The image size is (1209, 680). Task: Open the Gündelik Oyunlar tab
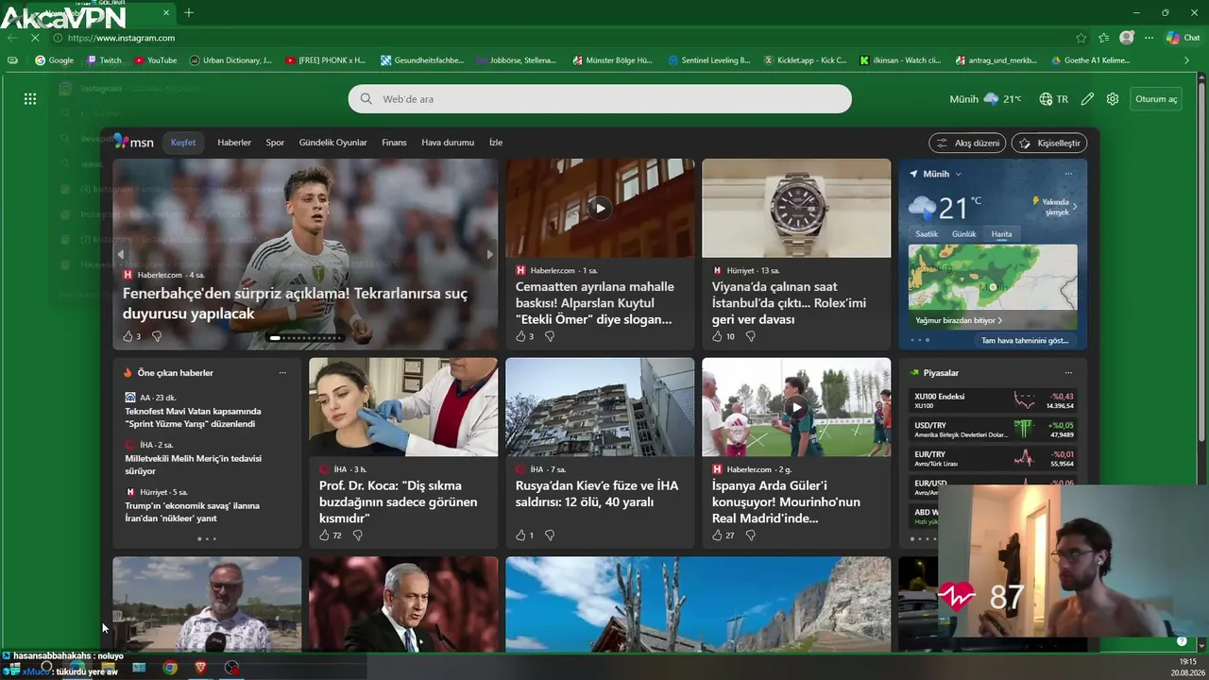333,143
